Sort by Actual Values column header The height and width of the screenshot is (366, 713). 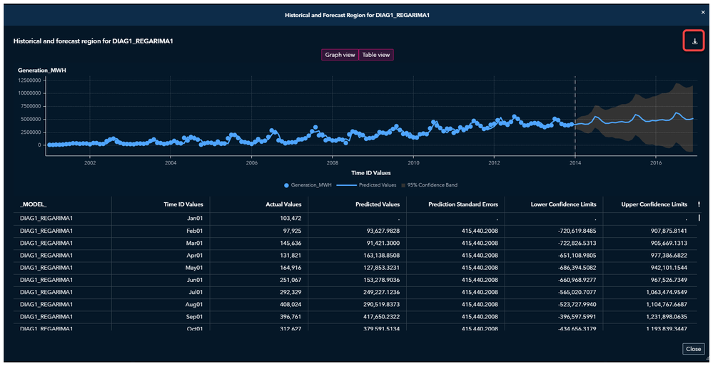coord(283,204)
